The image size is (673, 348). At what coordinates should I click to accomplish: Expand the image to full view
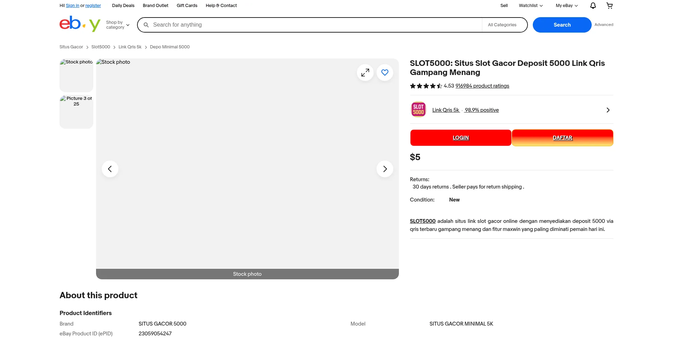(365, 73)
